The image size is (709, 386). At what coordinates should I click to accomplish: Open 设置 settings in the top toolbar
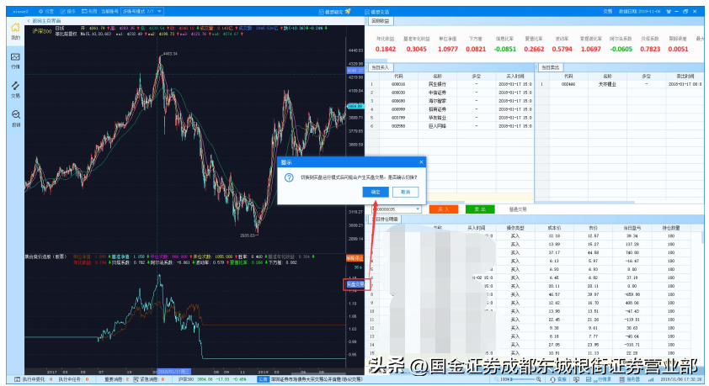tap(46, 11)
